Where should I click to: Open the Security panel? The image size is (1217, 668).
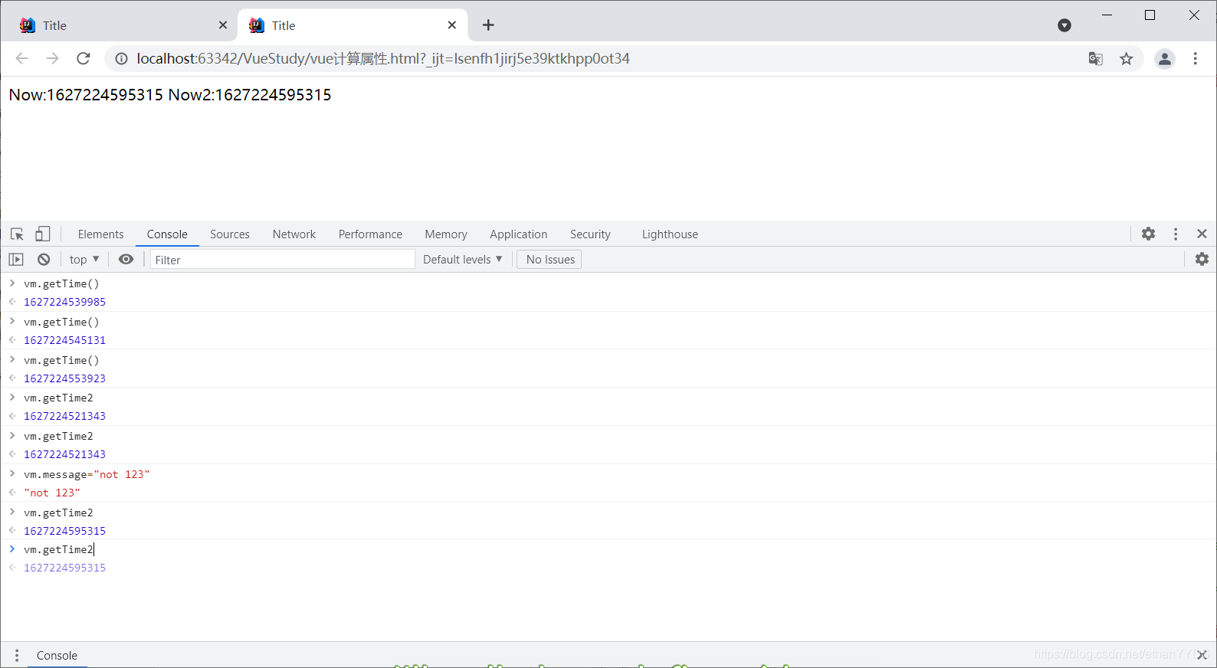[590, 234]
